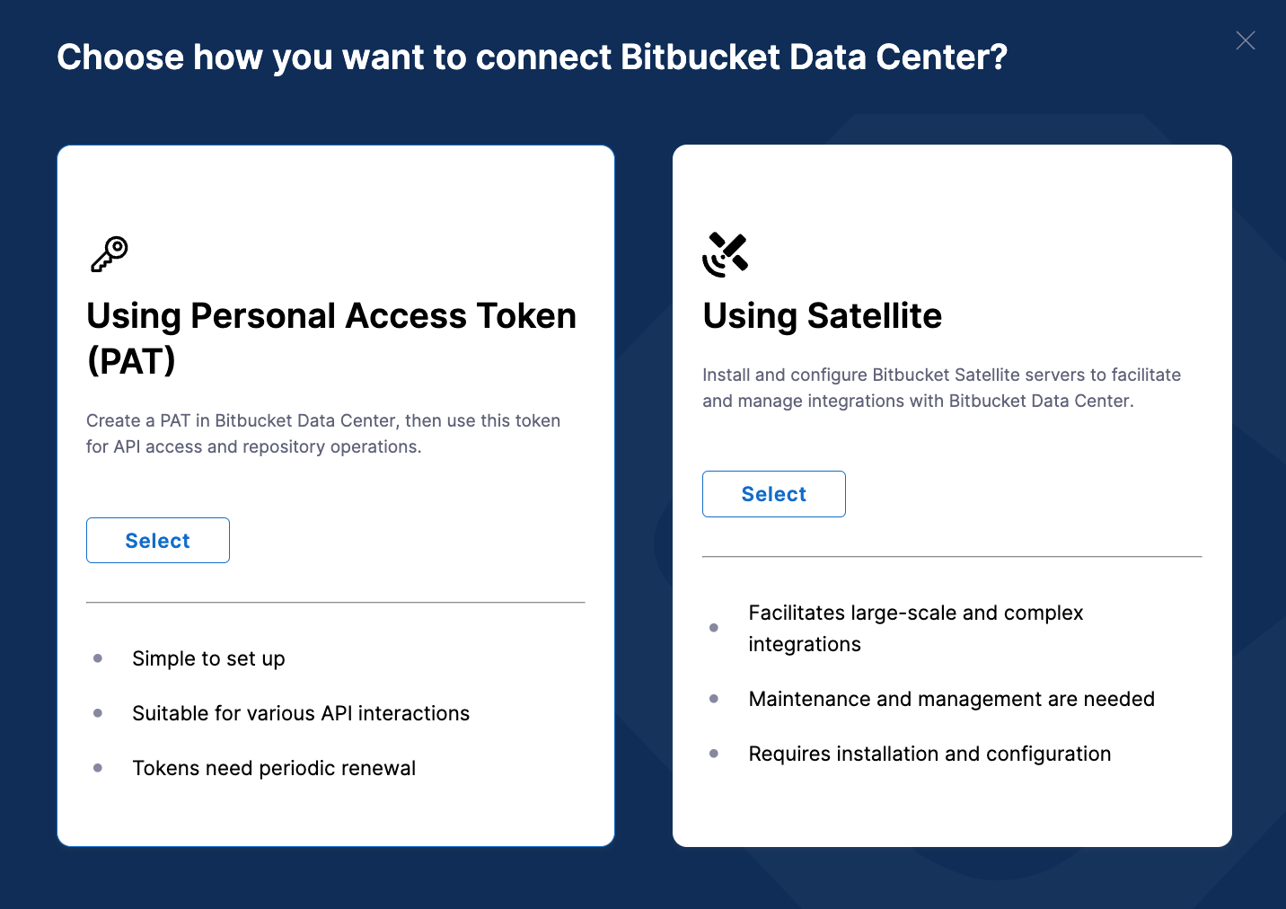Click the PAT description about API access
The height and width of the screenshot is (909, 1286).
(x=323, y=434)
